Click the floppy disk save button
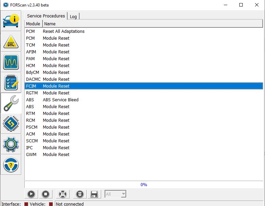Screen dimensions: 265x206 (x=94, y=194)
